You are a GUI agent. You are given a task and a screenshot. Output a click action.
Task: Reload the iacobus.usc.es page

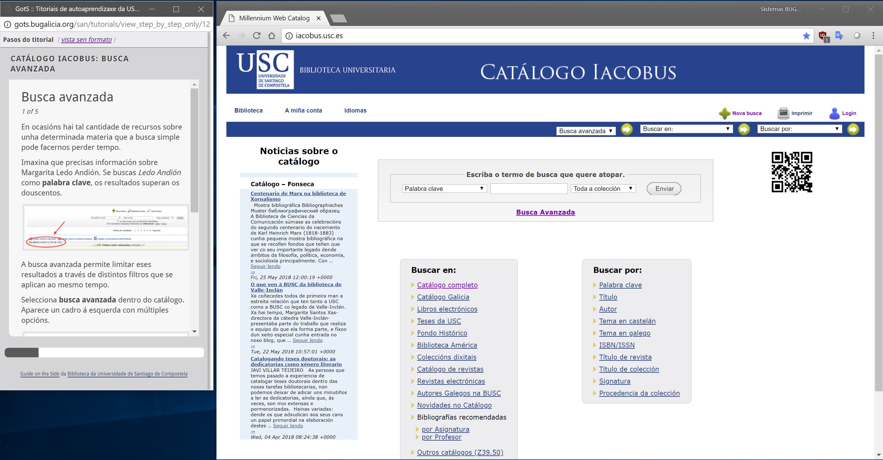tap(256, 35)
